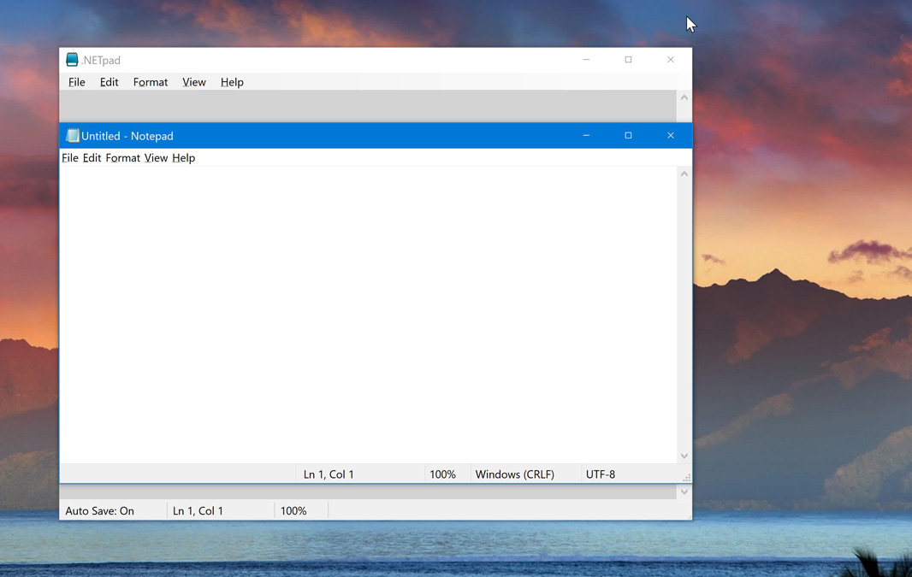Click Windows (CRLF) in Notepad status bar
The width and height of the screenshot is (912, 577).
[x=514, y=474]
